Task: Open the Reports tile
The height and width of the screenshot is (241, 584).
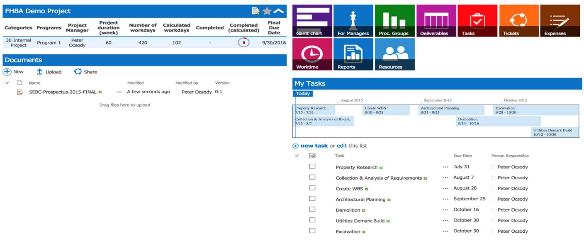Action: coord(353,54)
